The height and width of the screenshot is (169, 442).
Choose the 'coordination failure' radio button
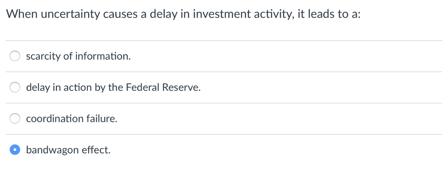pos(15,118)
